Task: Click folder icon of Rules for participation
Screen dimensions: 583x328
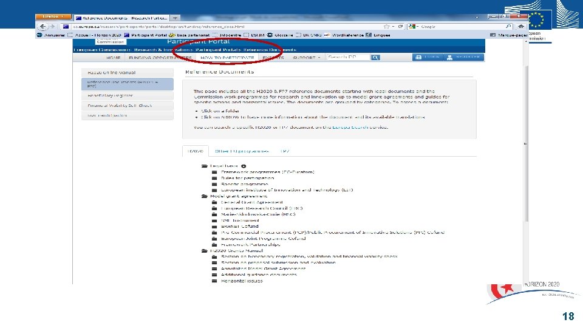Action: pos(214,178)
